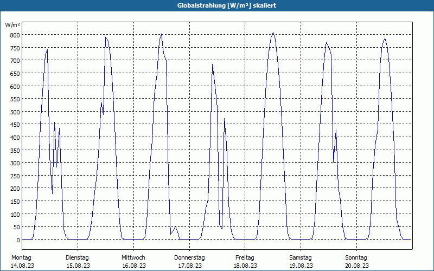
Task: Click the Dienstag day label
Action: click(77, 258)
